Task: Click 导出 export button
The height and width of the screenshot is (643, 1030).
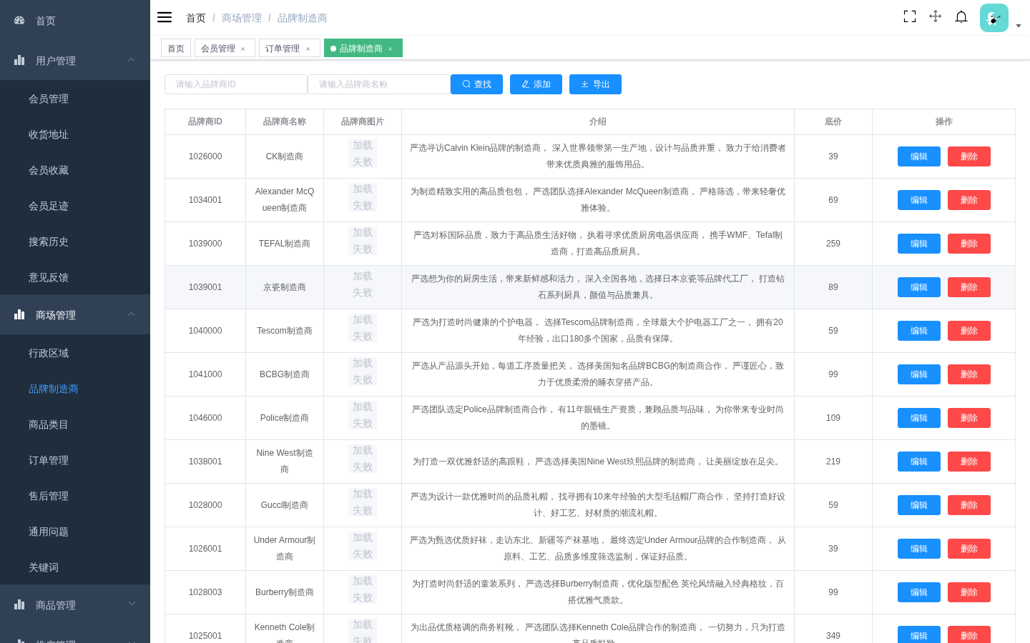Action: pyautogui.click(x=595, y=84)
